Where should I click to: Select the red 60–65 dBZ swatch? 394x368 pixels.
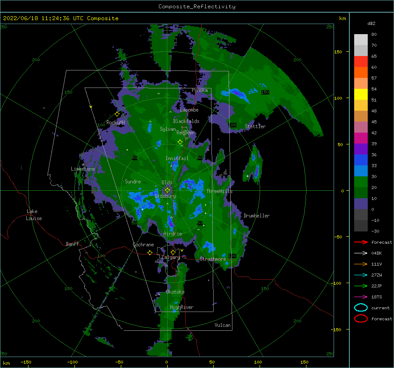[x=361, y=62]
